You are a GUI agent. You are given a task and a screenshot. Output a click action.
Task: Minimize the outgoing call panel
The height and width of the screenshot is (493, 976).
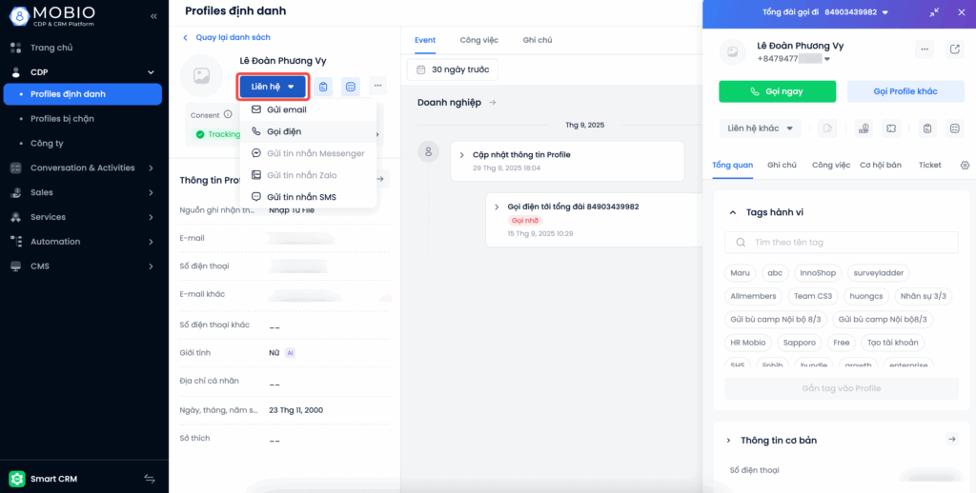tap(934, 12)
